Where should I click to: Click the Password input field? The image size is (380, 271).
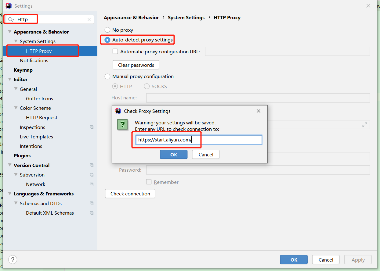point(258,170)
